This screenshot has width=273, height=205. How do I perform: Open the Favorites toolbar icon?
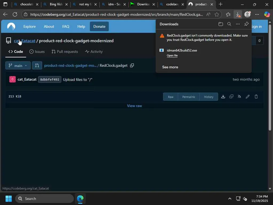(x=228, y=14)
